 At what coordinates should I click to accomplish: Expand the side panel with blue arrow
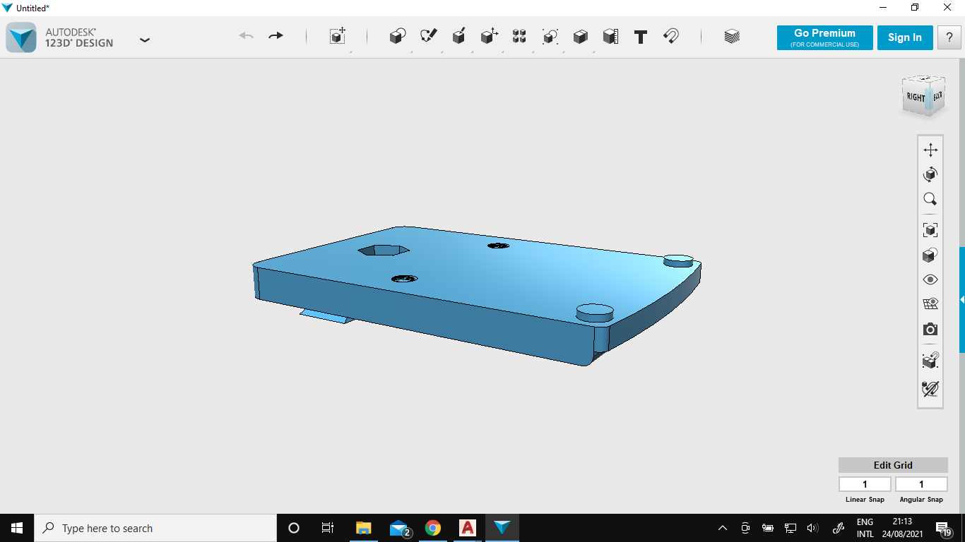[961, 300]
